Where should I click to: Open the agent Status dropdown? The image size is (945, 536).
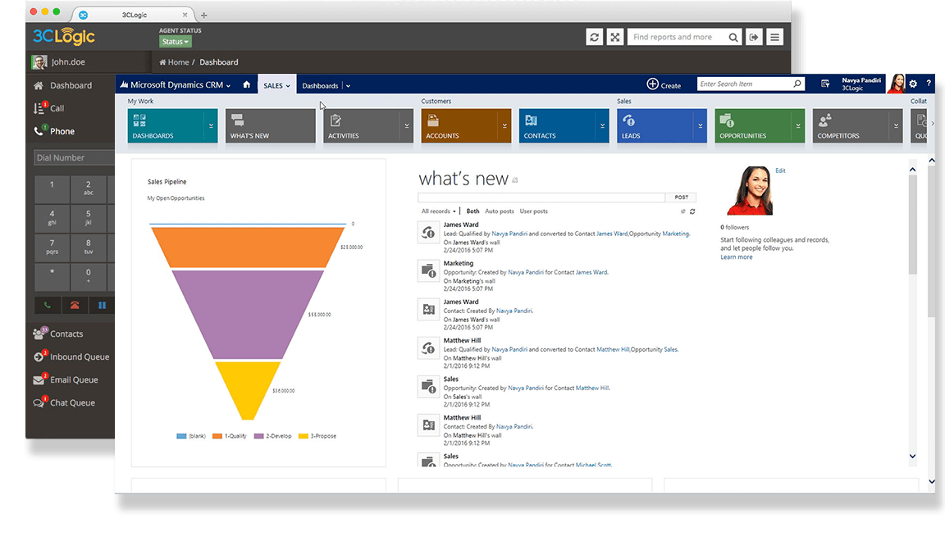coord(176,42)
